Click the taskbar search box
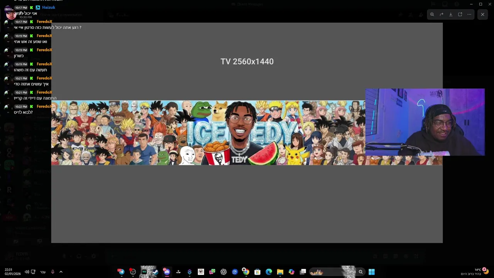494x278 pixels. (337, 272)
